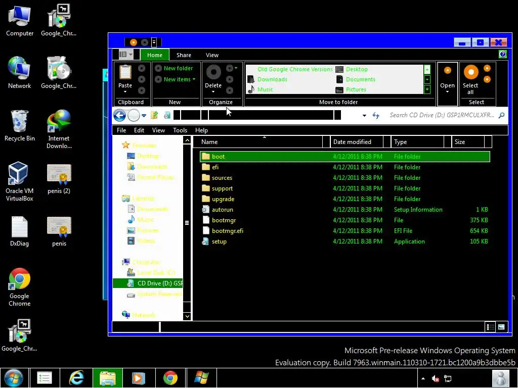Go back with the blue Back arrow
This screenshot has height=388, width=518.
(119, 115)
